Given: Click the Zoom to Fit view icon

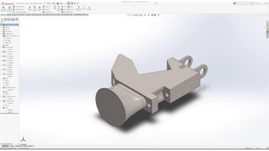Looking at the screenshot, I should coord(128,15).
